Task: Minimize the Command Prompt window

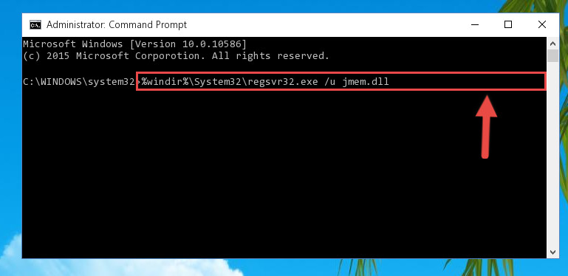Action: tap(475, 24)
